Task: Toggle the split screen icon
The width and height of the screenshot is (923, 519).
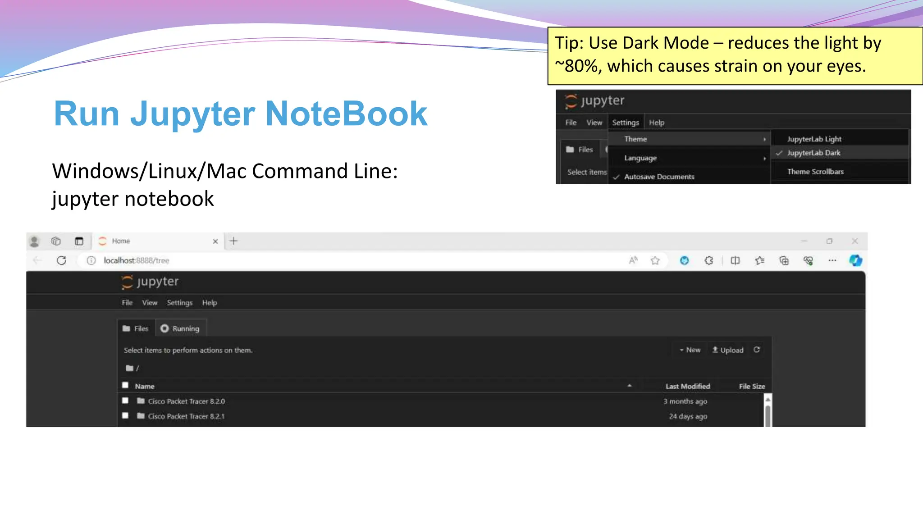Action: [x=735, y=260]
